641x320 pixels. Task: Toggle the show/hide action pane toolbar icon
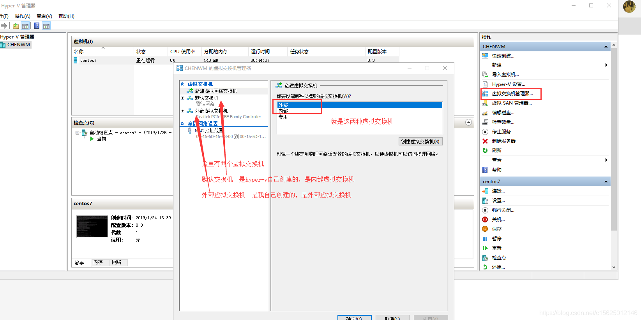[46, 26]
